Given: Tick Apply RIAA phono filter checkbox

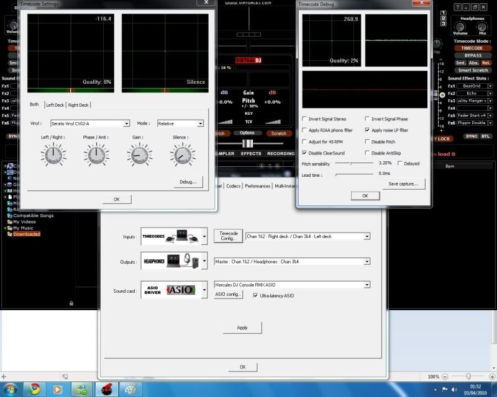Looking at the screenshot, I should coord(304,130).
